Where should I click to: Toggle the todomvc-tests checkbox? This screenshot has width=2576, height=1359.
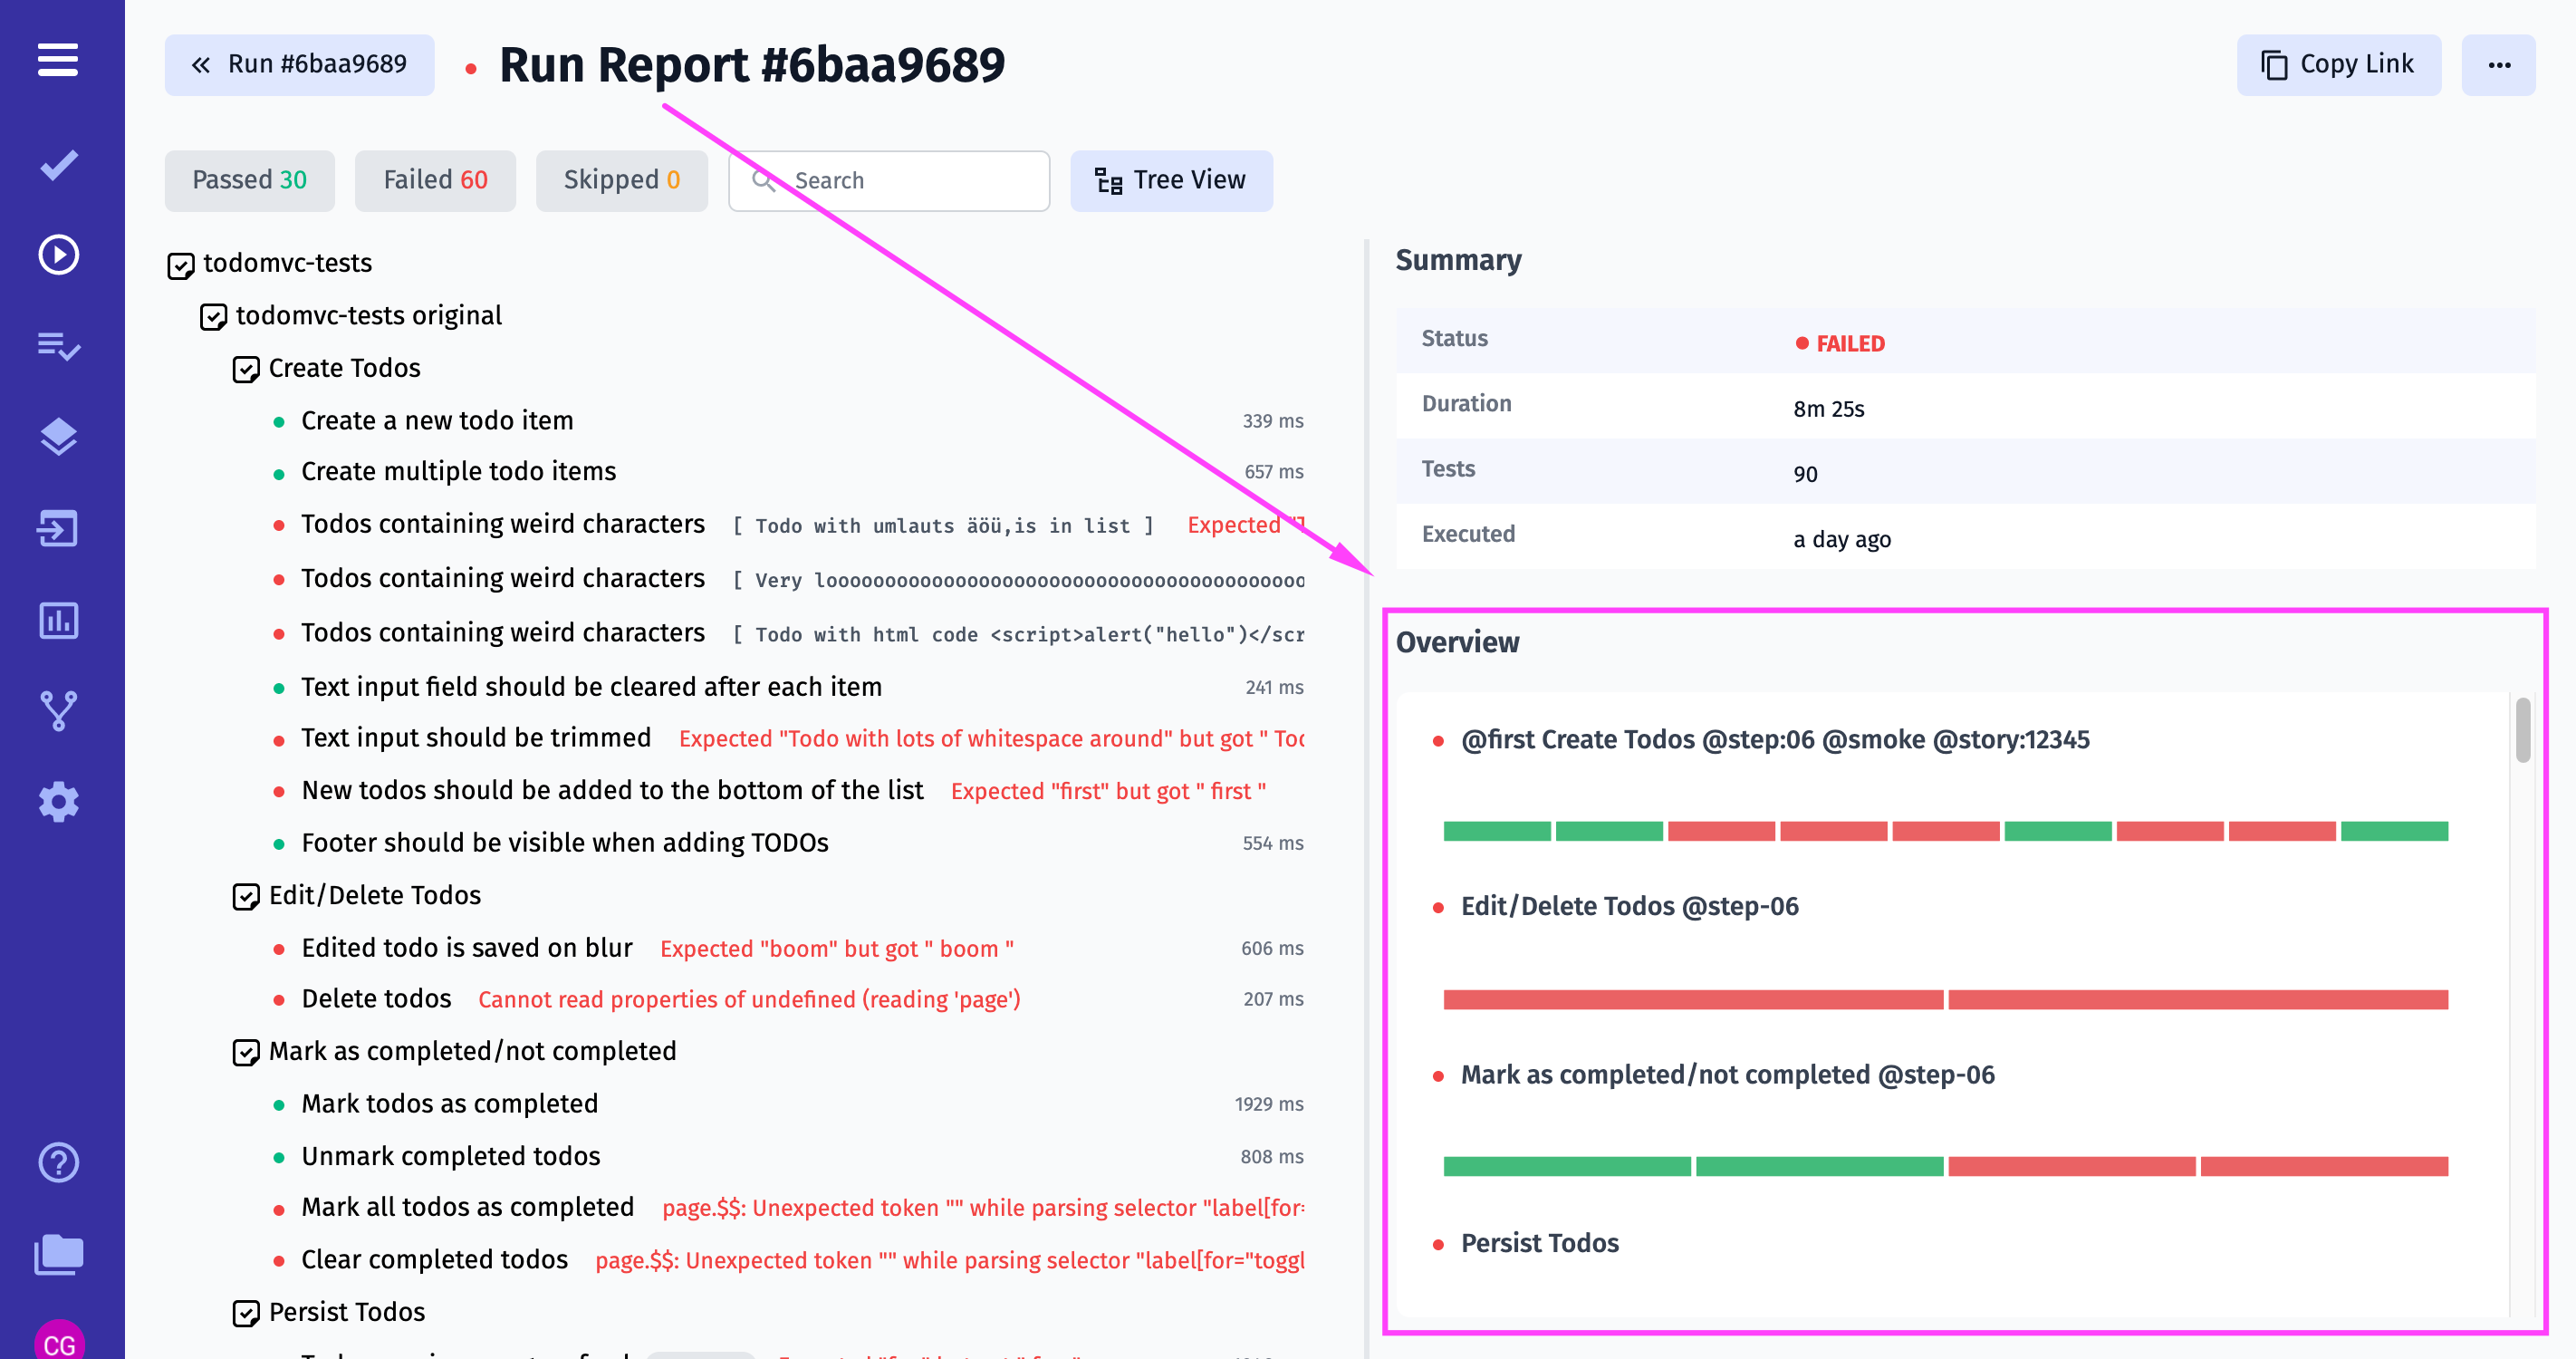(x=180, y=265)
